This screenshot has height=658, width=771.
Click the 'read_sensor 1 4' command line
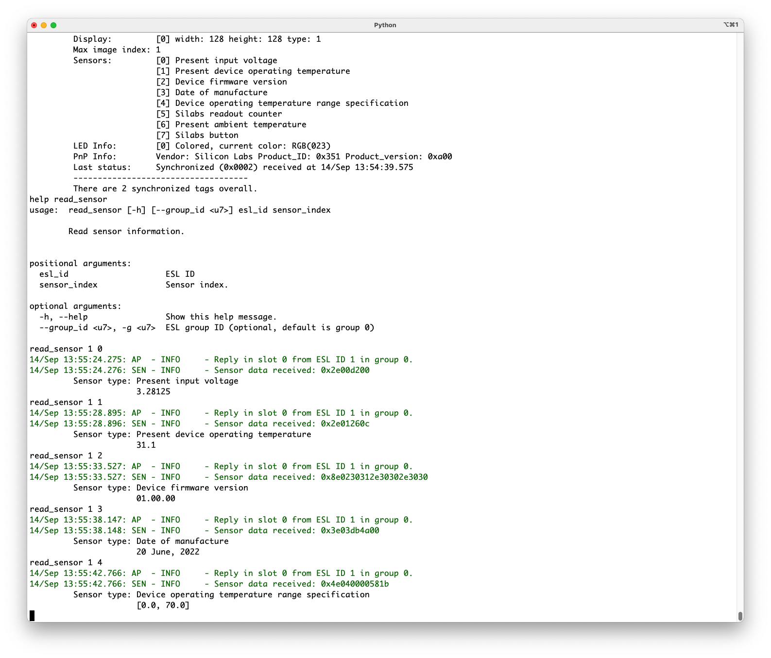[66, 562]
